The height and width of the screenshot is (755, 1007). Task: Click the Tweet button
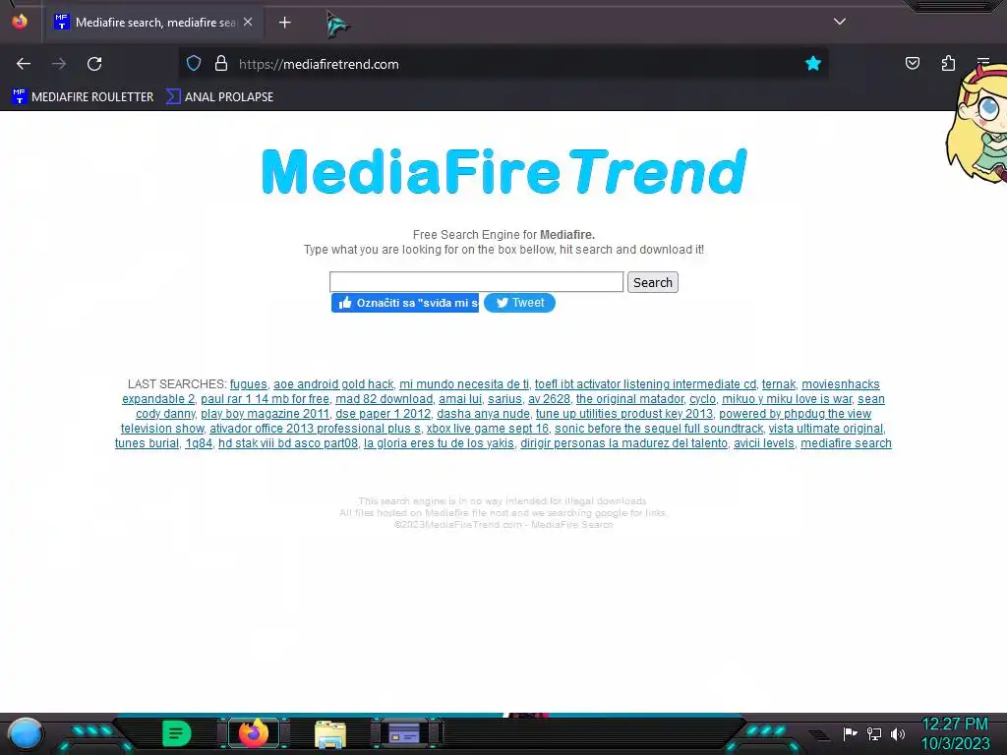click(519, 303)
